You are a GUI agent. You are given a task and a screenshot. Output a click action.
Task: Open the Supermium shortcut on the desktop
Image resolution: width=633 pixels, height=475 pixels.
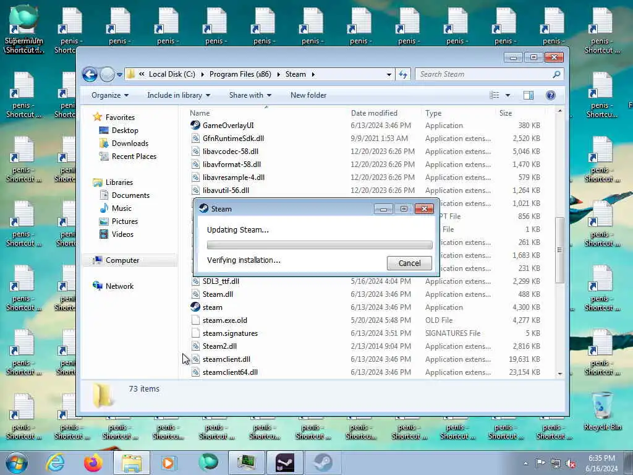[x=24, y=29]
